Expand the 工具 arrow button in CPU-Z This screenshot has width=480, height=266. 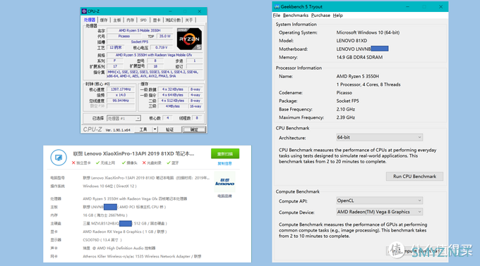[x=155, y=129]
